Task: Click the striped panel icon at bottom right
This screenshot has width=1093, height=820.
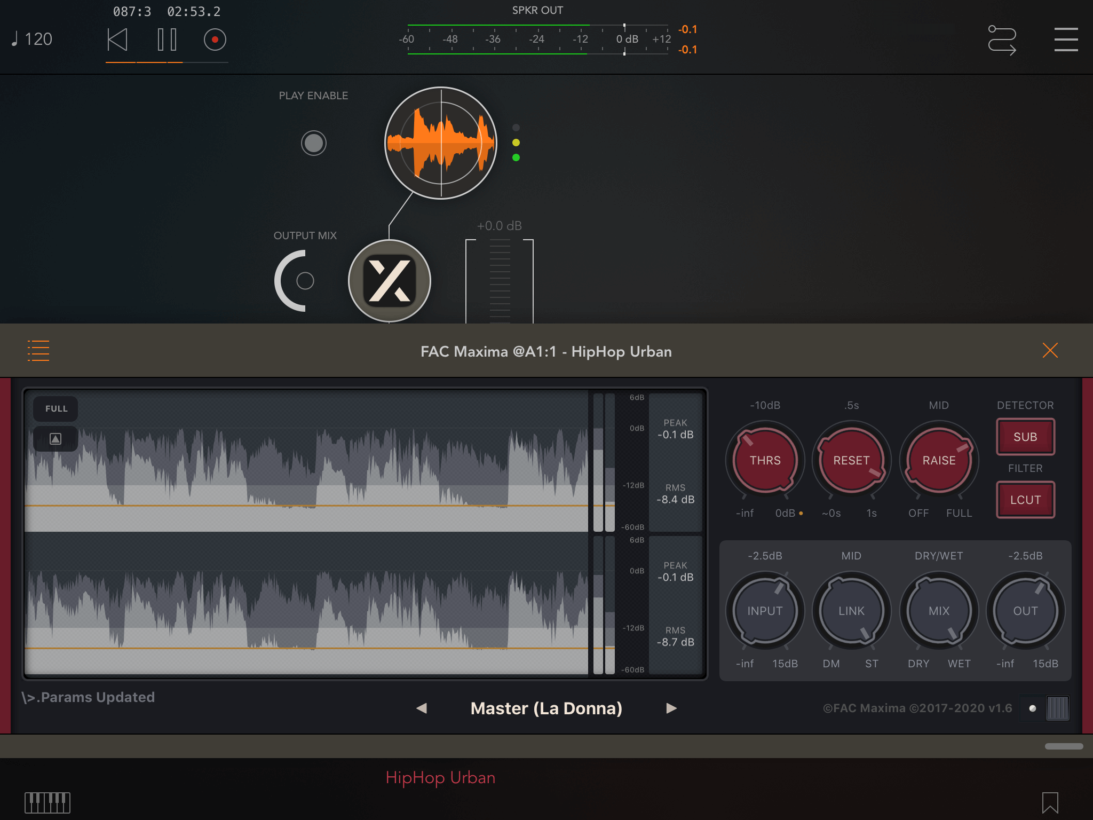Action: point(1057,708)
